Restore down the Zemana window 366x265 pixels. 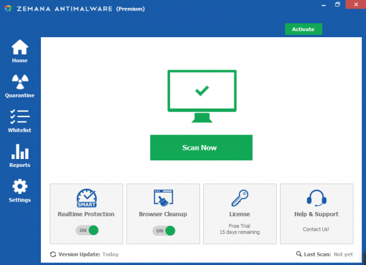click(337, 4)
